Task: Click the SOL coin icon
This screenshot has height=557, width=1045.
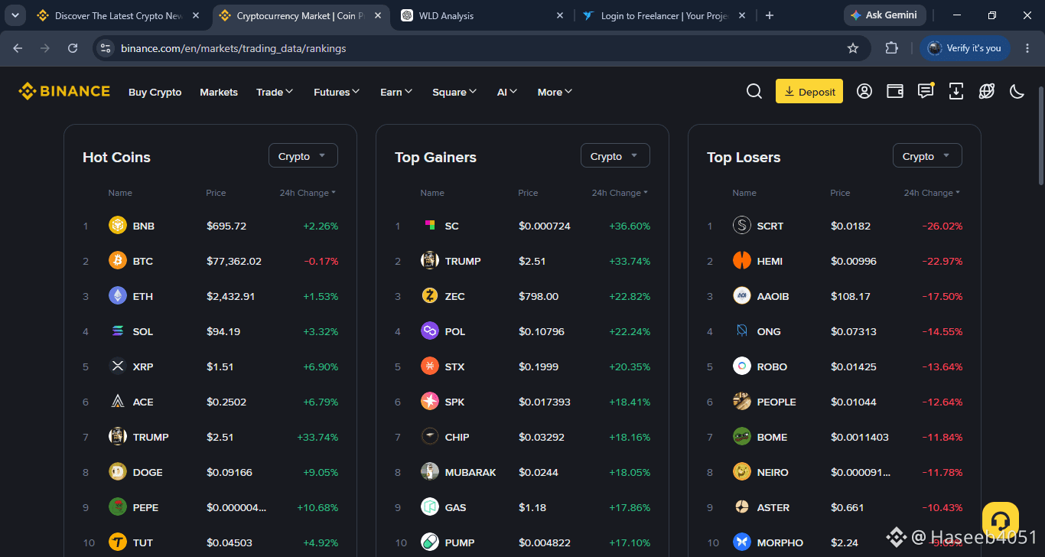Action: point(118,331)
